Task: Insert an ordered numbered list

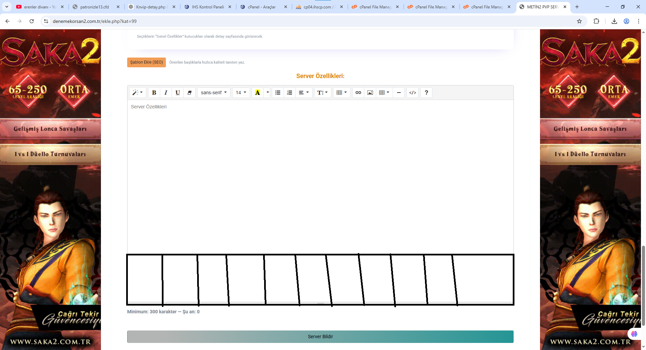Action: pyautogui.click(x=289, y=93)
